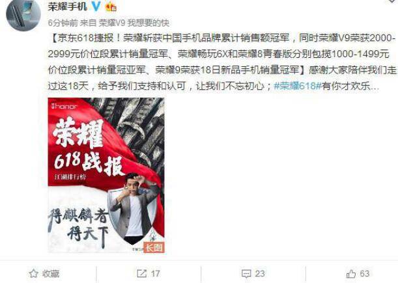This screenshot has width=398, height=283.
Task: Click the repost count 17
Action: [x=155, y=274]
